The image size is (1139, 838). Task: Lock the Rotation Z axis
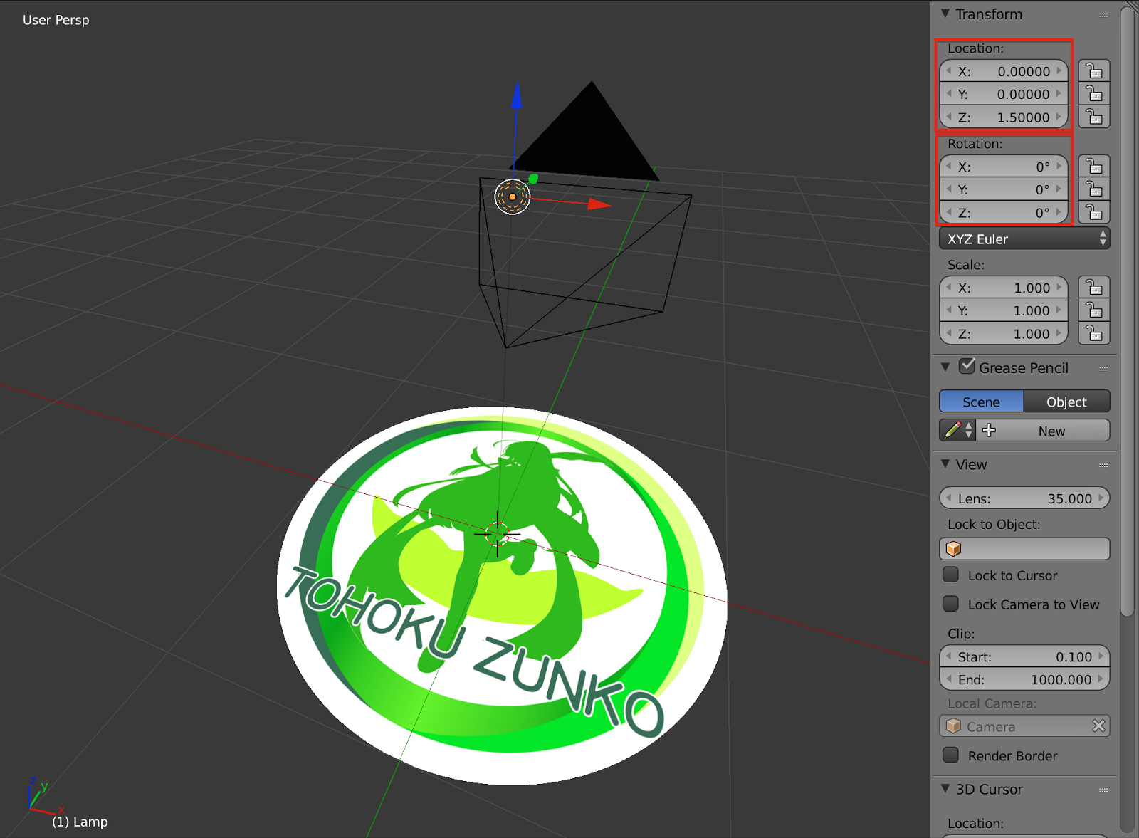point(1094,212)
